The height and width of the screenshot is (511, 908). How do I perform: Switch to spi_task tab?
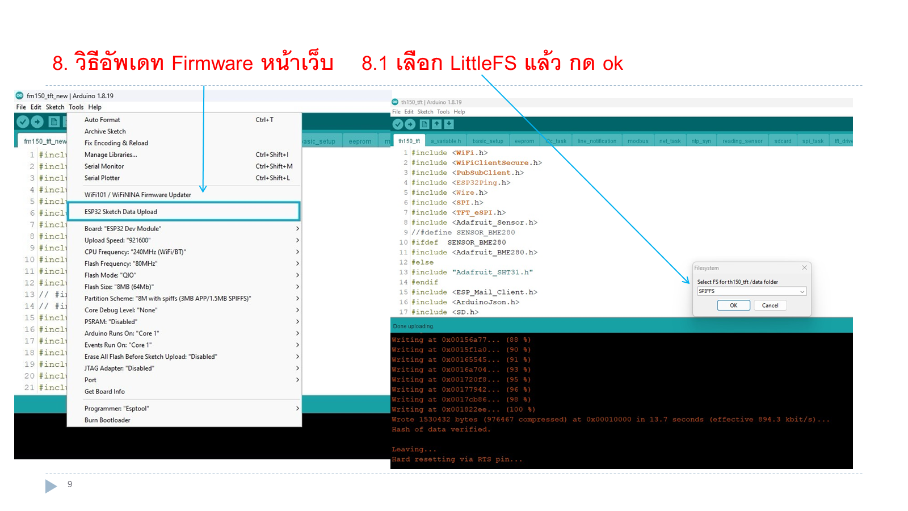coord(813,141)
